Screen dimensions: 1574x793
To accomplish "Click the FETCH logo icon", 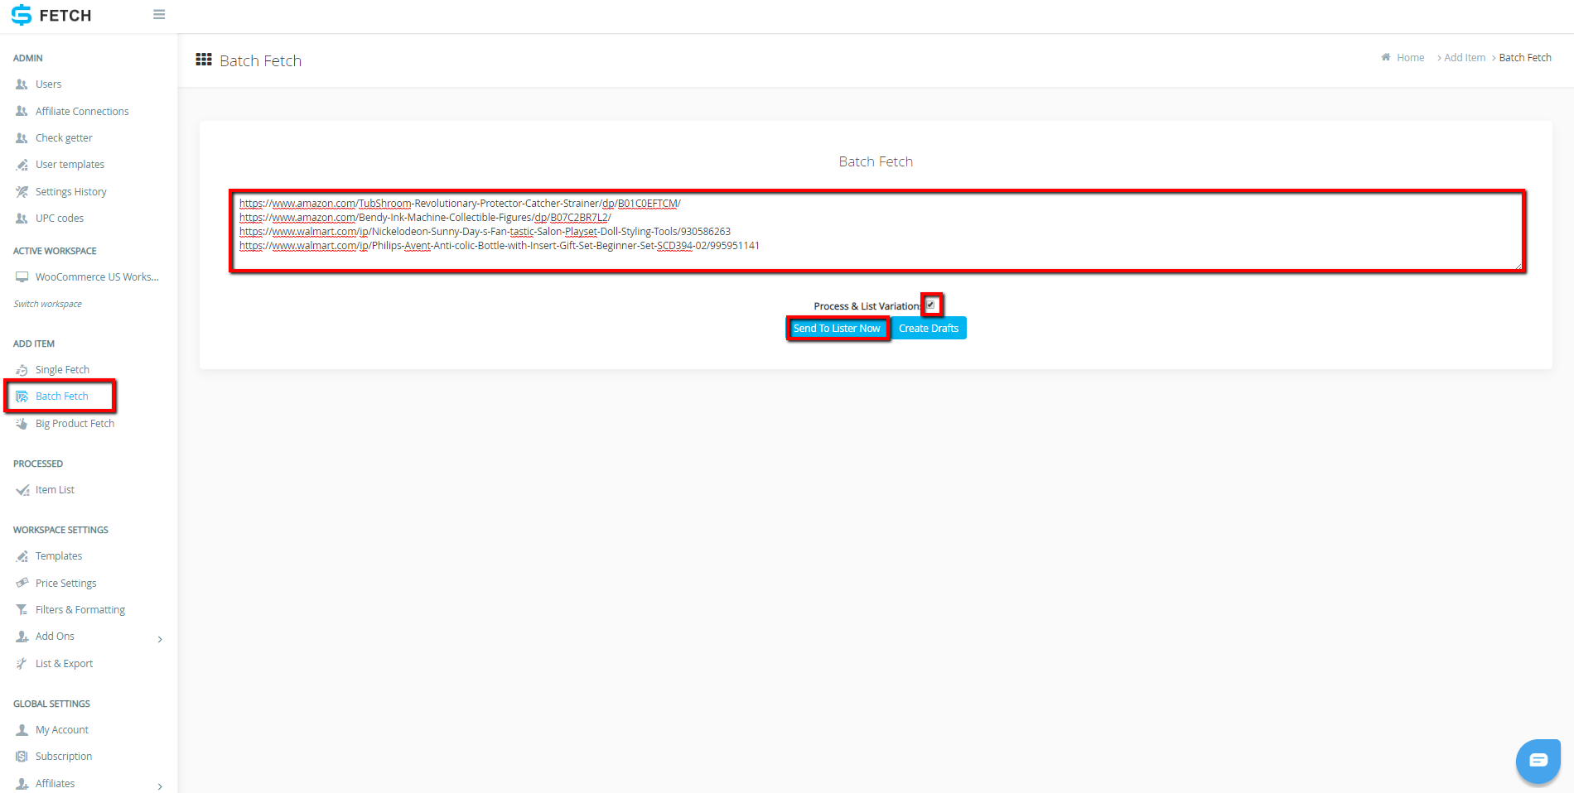I will coord(22,15).
